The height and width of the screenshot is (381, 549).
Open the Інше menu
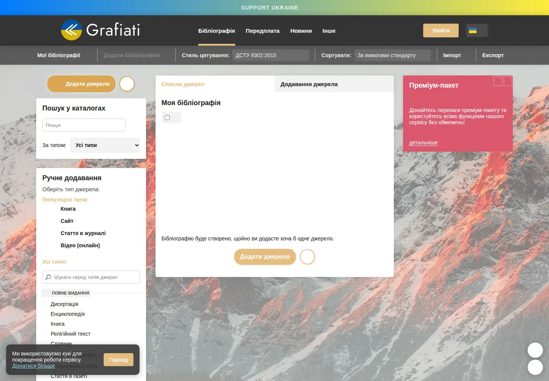(329, 31)
